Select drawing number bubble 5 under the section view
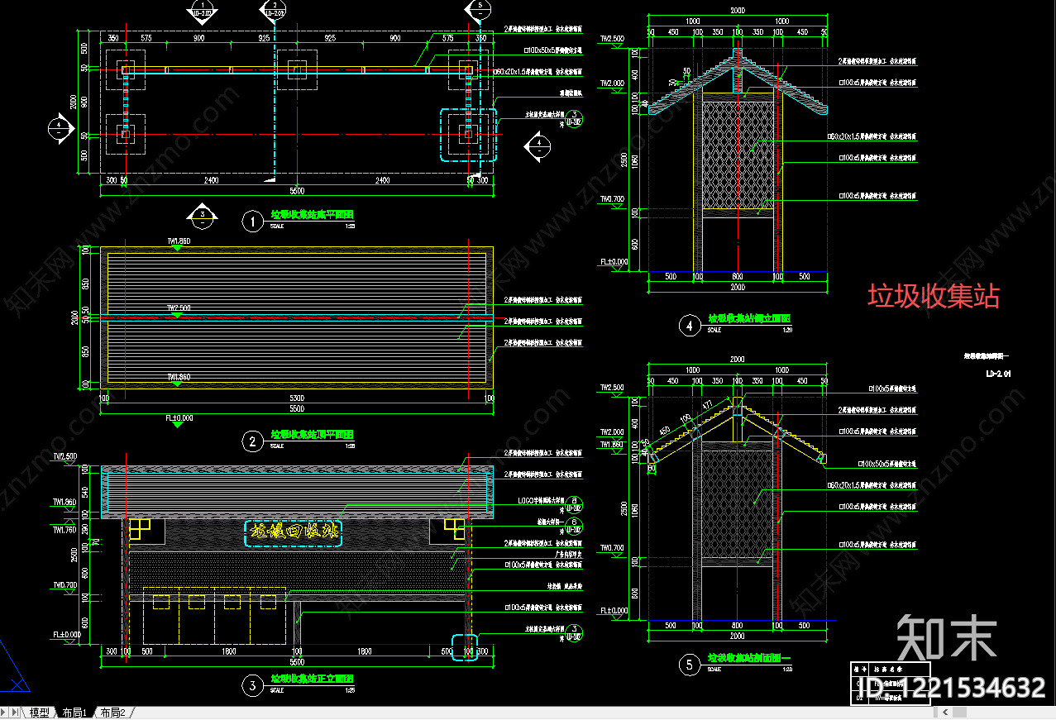This screenshot has width=1056, height=720. tap(689, 665)
